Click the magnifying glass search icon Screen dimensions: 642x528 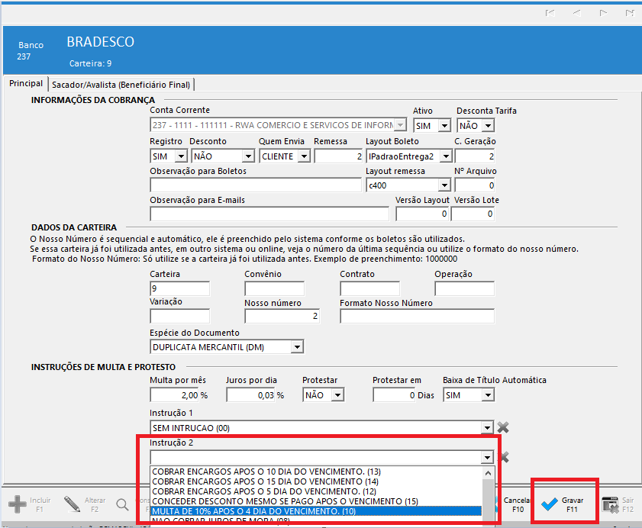point(122,504)
